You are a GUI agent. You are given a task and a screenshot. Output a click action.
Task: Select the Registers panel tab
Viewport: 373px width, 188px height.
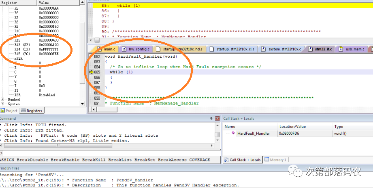(32, 111)
